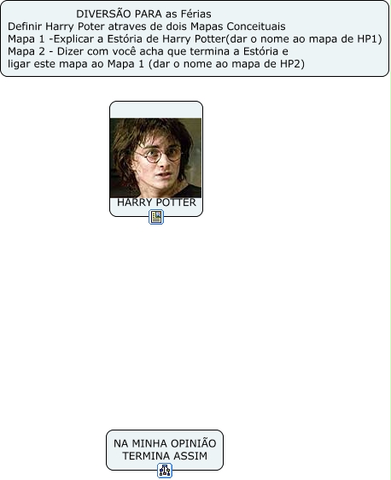
Task: Click the words TERMINA ASSIM in the bottom node
Action: 165,456
